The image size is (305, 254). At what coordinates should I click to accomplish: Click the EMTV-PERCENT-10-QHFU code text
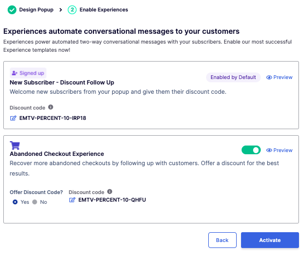[x=112, y=200]
